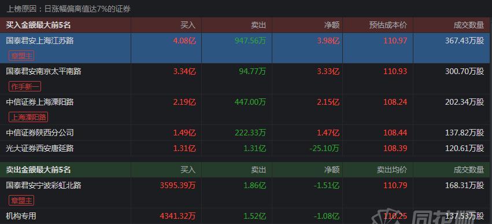
Task: Click volume 168.31万股
Action: (465, 185)
